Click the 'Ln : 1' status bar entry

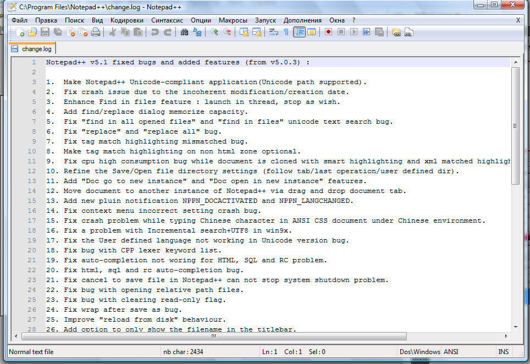coord(270,352)
